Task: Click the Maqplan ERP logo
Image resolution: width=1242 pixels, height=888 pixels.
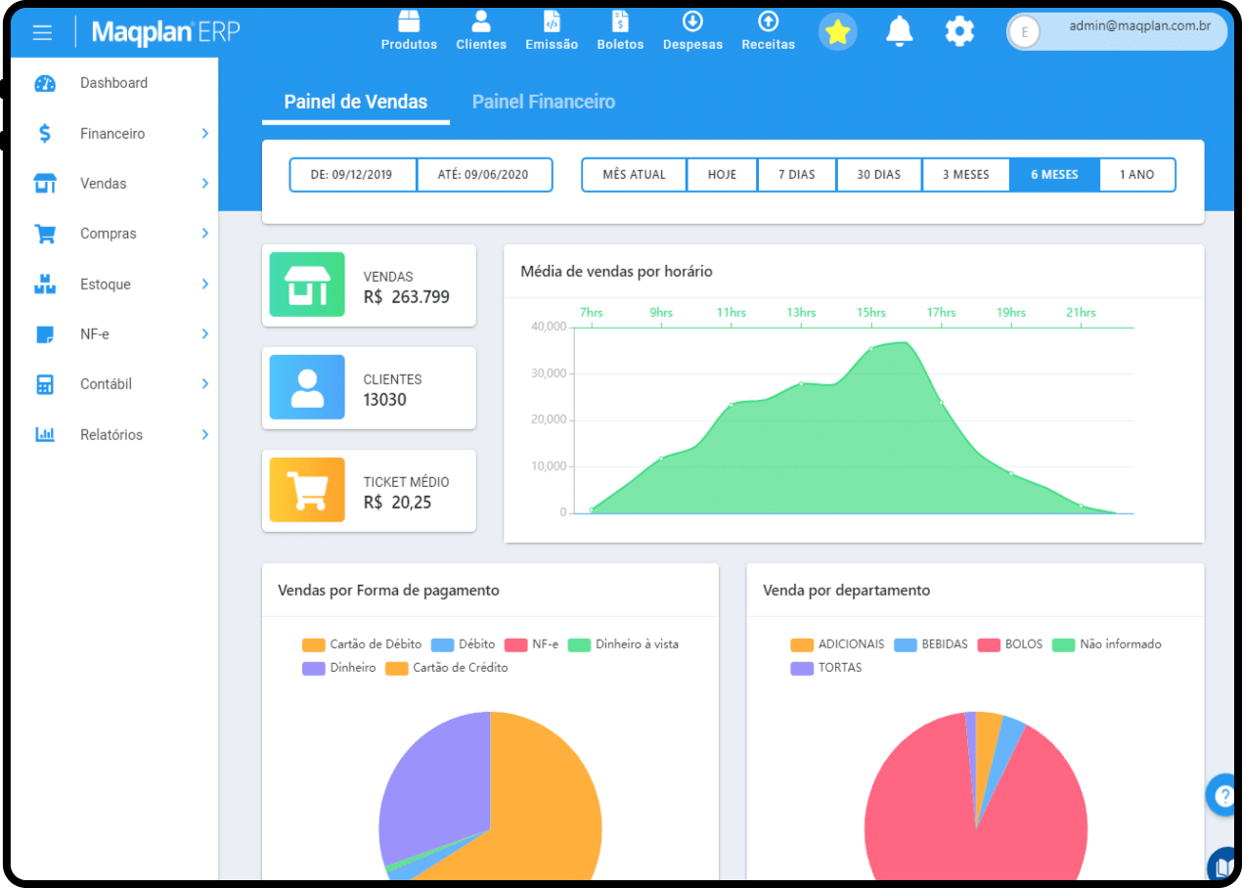Action: coord(165,32)
